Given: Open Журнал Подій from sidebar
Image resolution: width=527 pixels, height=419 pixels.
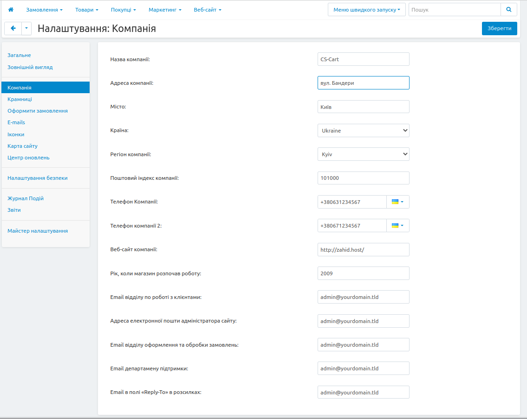Looking at the screenshot, I should click(x=26, y=198).
